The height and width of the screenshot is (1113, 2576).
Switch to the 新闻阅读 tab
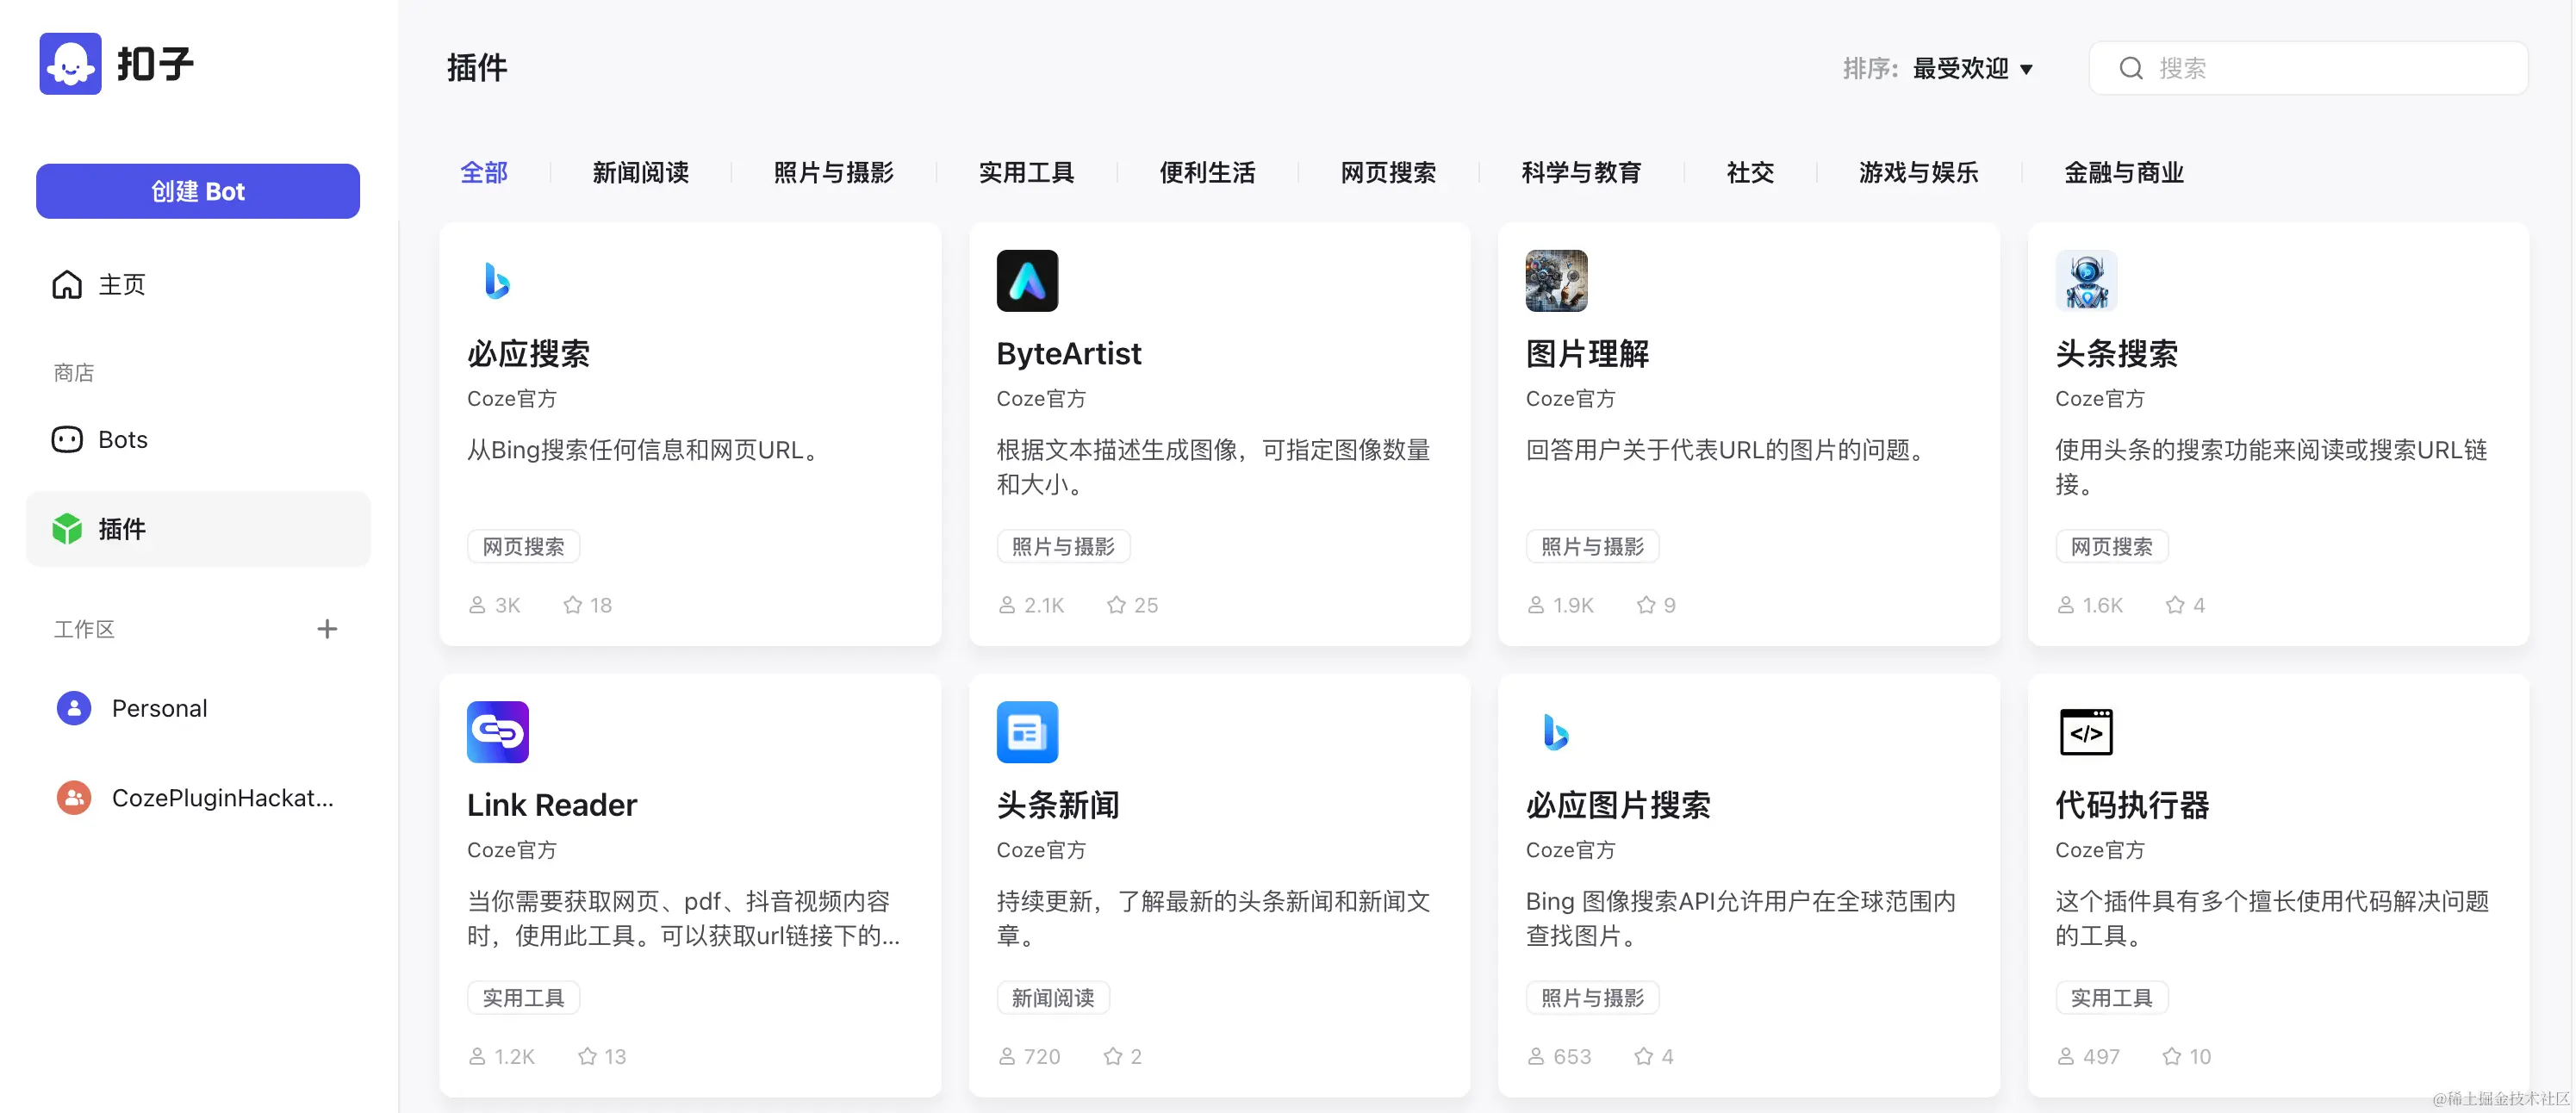(640, 173)
